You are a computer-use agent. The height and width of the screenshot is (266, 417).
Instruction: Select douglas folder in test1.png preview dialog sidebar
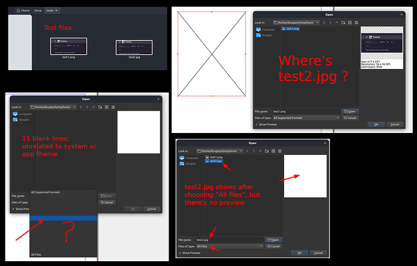[x=264, y=35]
